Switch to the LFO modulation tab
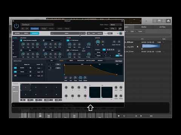 pyautogui.click(x=52, y=61)
